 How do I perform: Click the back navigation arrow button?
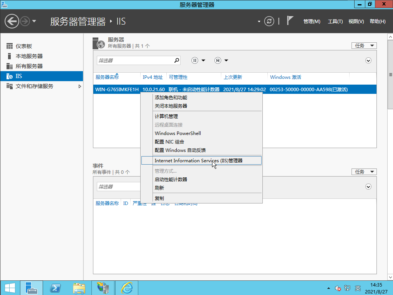[12, 21]
